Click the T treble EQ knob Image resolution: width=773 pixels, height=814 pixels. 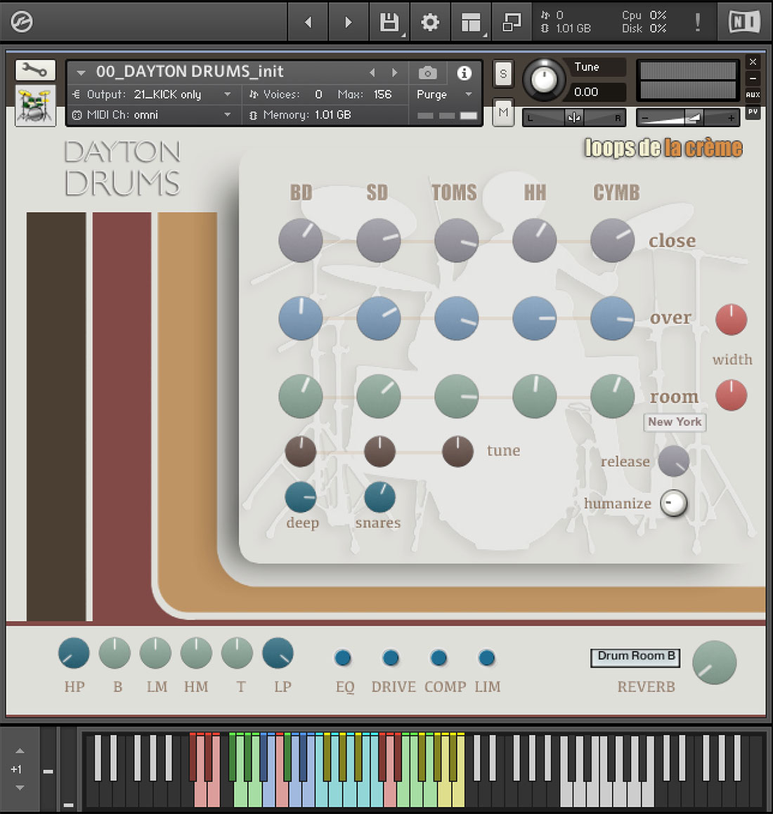click(237, 653)
